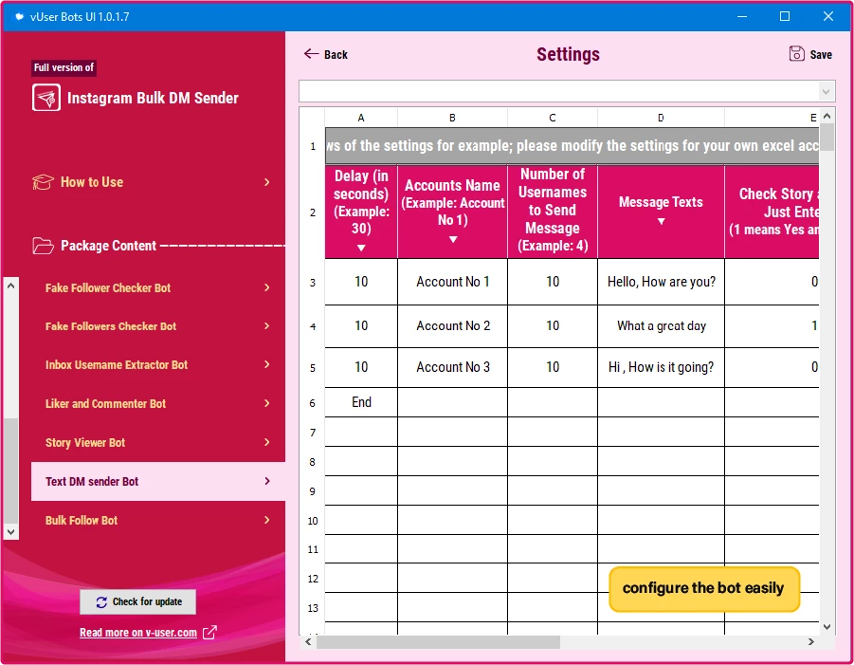Click the refresh icon on Check for update
854x665 pixels.
point(101,602)
